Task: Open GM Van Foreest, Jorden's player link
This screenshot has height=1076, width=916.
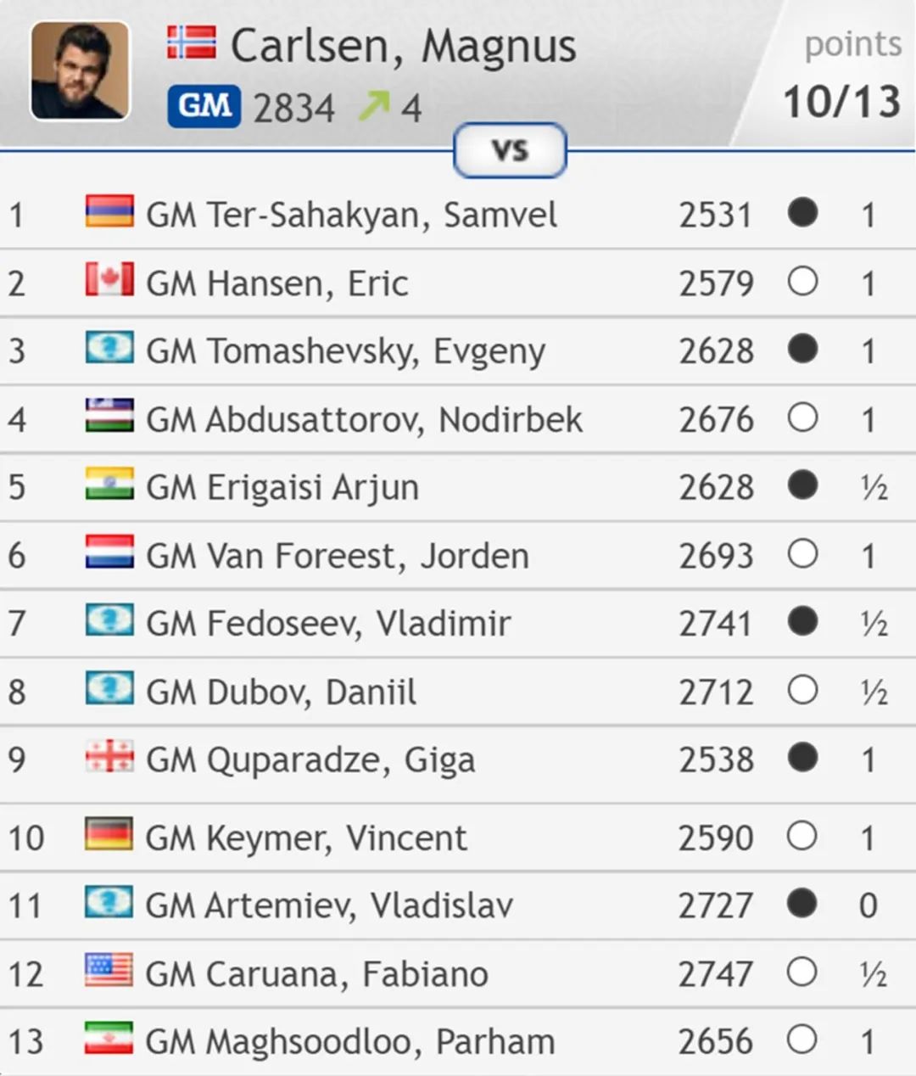Action: click(x=338, y=556)
